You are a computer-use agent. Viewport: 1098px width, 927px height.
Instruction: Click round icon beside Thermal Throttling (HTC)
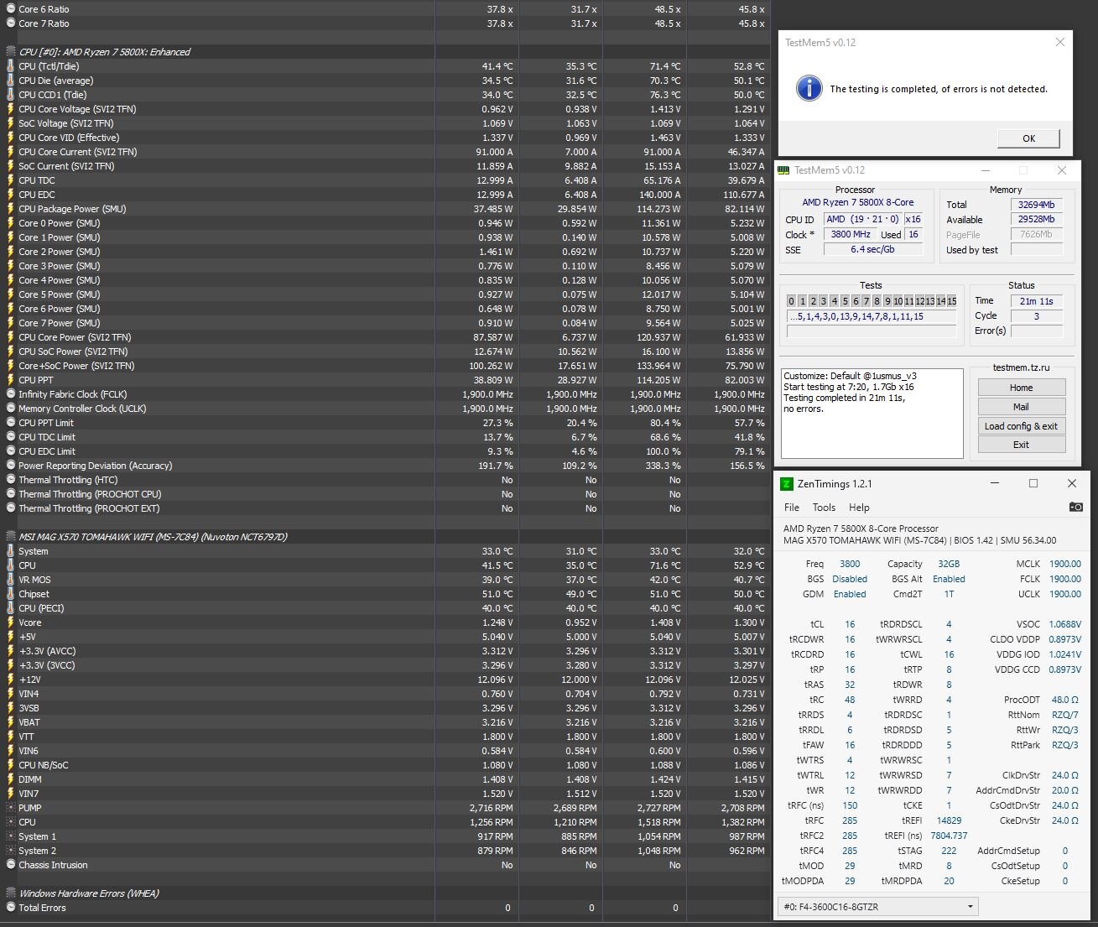(x=10, y=480)
